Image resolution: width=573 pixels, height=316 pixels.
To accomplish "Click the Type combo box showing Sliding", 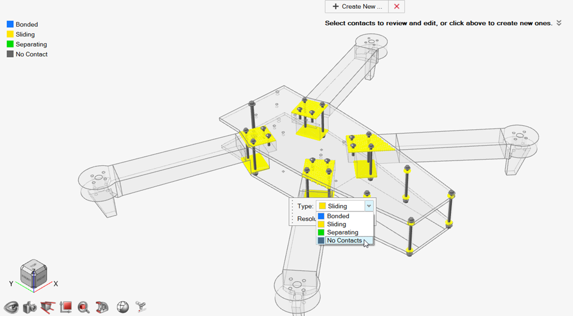I will 344,206.
